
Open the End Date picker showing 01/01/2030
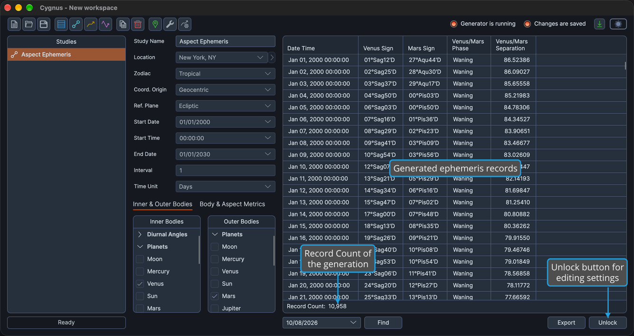[x=226, y=154]
